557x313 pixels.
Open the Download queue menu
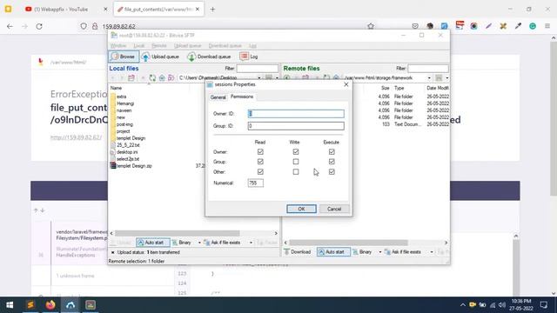pyautogui.click(x=225, y=46)
